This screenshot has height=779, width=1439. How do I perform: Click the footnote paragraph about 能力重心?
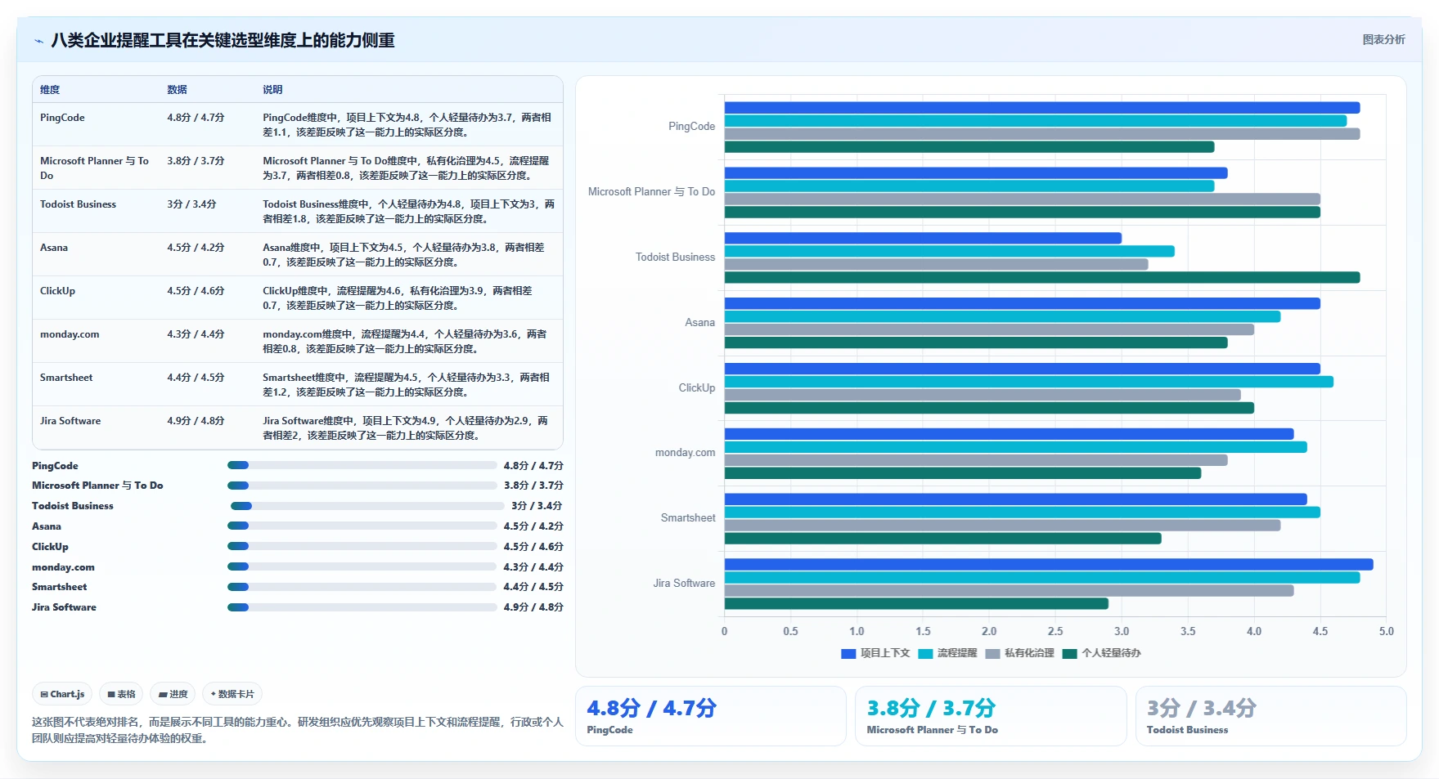point(298,730)
